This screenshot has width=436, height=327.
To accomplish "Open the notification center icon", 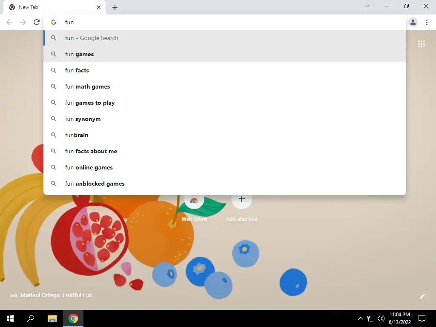I will click(422, 318).
